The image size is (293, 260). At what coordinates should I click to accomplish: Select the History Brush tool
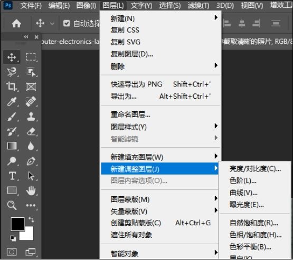pos(12,131)
